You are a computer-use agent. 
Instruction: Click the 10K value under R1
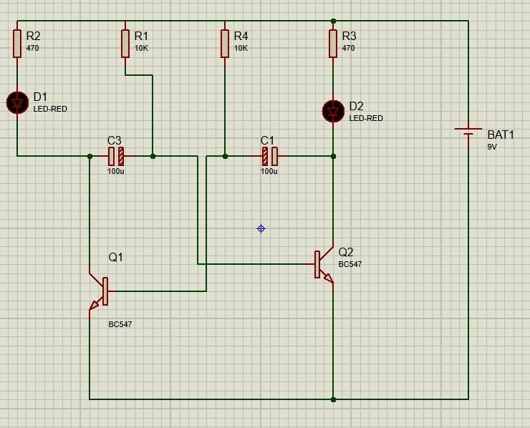tap(141, 48)
